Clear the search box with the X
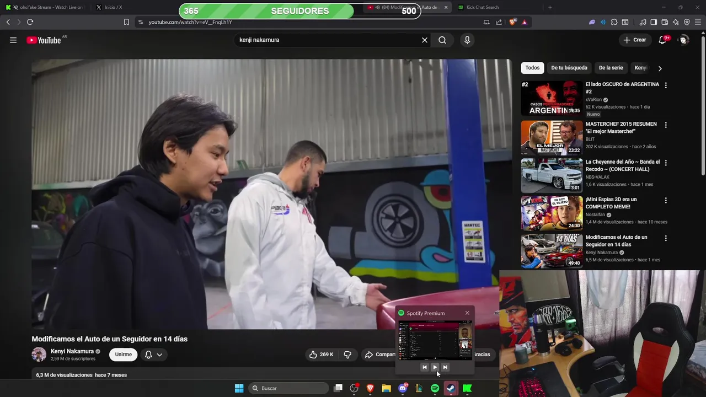This screenshot has height=397, width=706. pos(425,40)
